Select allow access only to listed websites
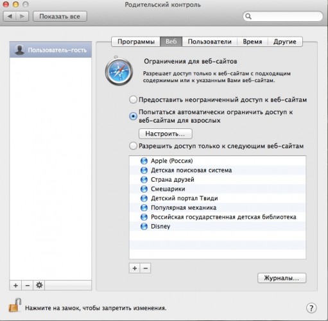Image resolution: width=328 pixels, height=321 pixels. [133, 146]
